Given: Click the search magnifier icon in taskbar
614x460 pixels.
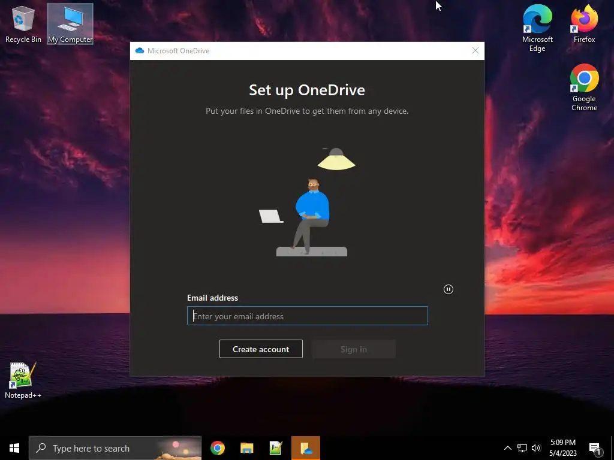Looking at the screenshot, I should [41, 448].
